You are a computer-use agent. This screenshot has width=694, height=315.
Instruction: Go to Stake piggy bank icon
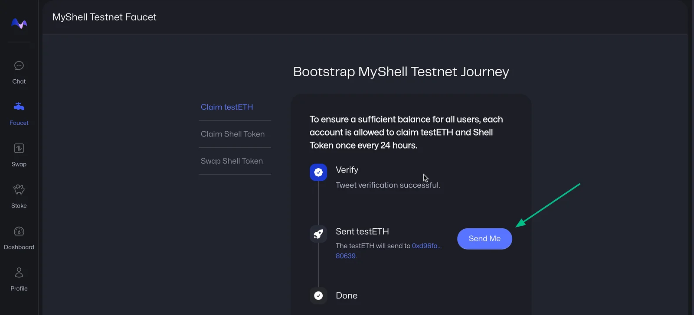point(19,189)
